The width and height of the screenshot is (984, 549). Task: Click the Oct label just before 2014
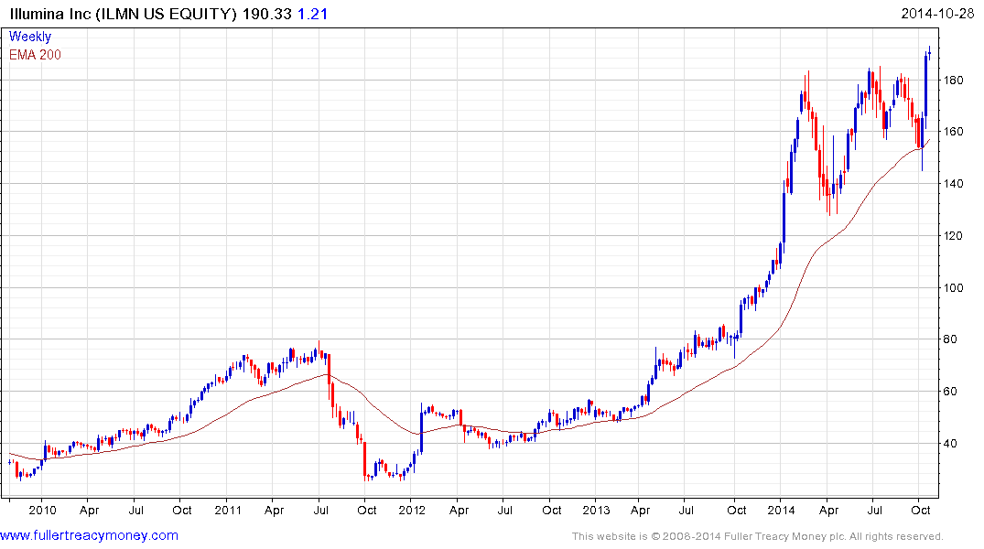pyautogui.click(x=736, y=510)
